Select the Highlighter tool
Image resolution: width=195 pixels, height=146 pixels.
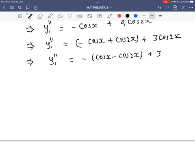[50, 16]
